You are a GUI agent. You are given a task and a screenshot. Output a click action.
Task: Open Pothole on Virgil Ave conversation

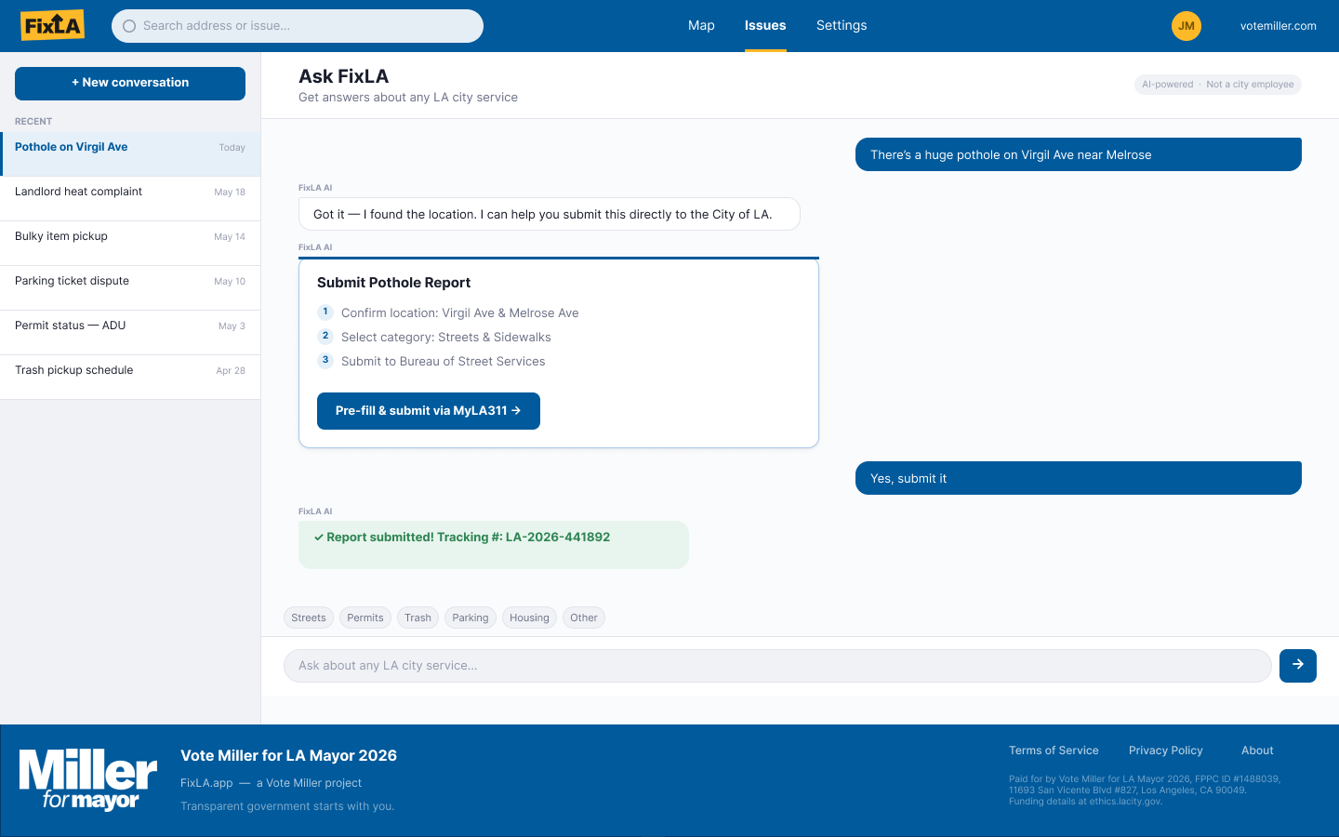point(130,153)
